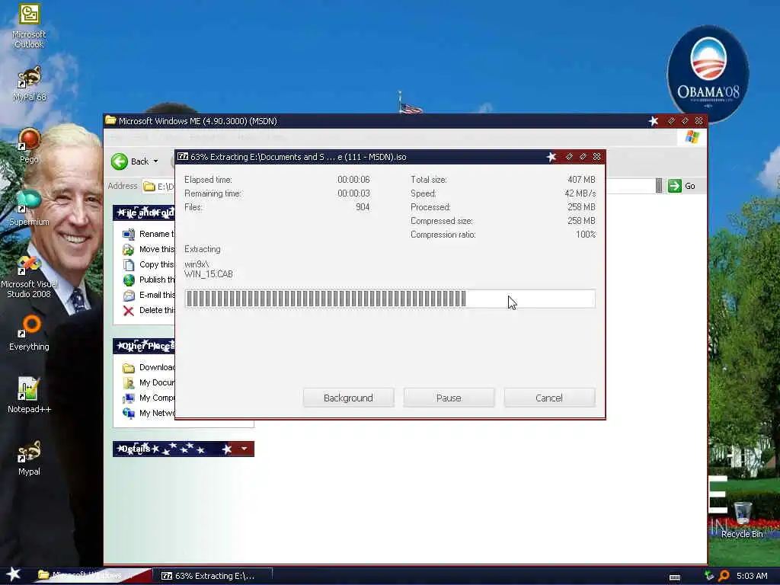Open My Documents in Other Places
The width and height of the screenshot is (780, 585).
click(149, 382)
